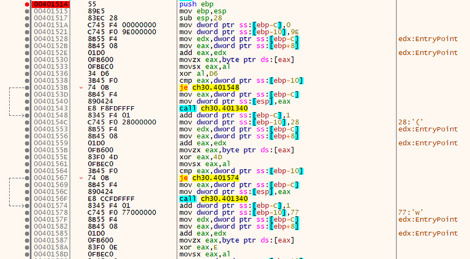Image resolution: width=470 pixels, height=259 pixels.
Task: Select call ch30.401340 at address 00401543
Action: point(214,108)
